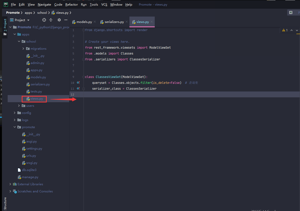
Task: Open the Edit menu
Action: click(x=22, y=4)
